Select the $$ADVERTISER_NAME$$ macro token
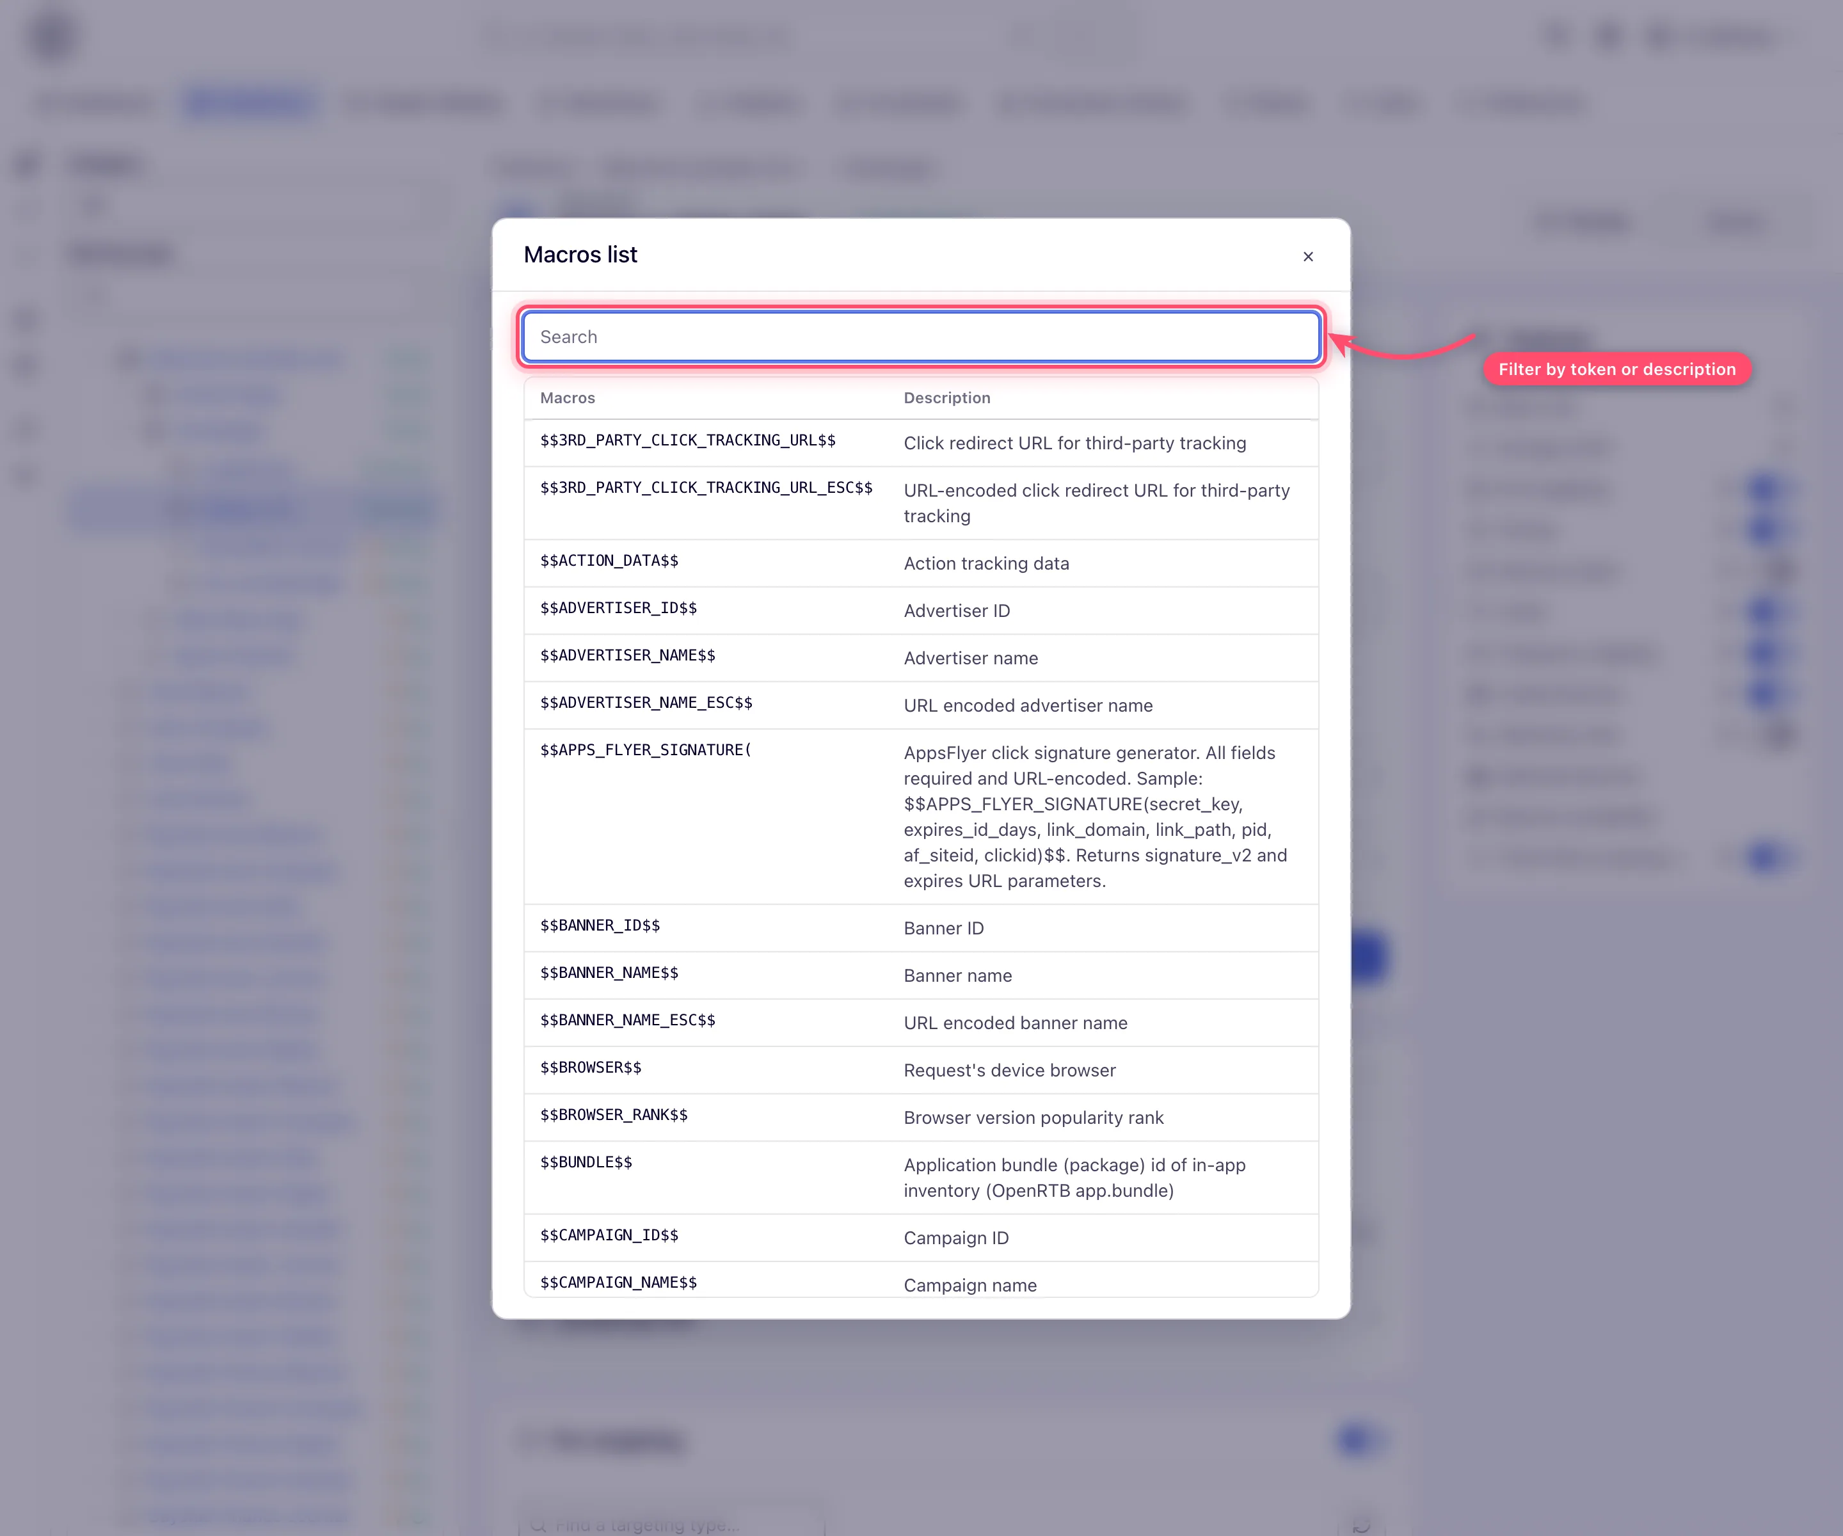The height and width of the screenshot is (1536, 1843). click(x=628, y=655)
